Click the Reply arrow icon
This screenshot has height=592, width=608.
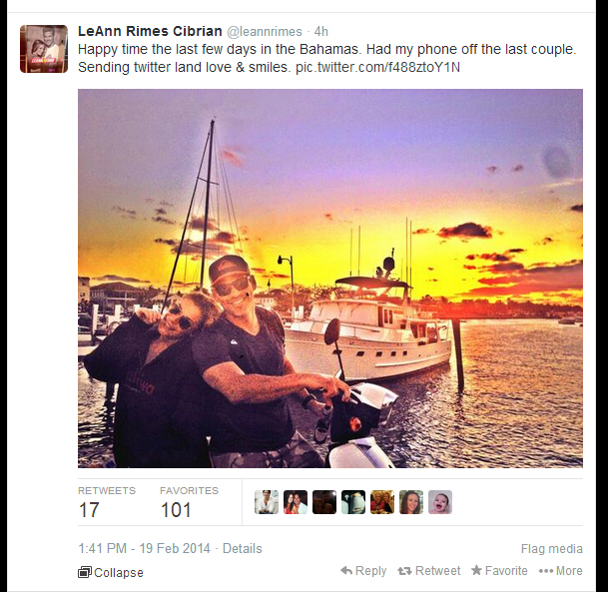pos(346,570)
